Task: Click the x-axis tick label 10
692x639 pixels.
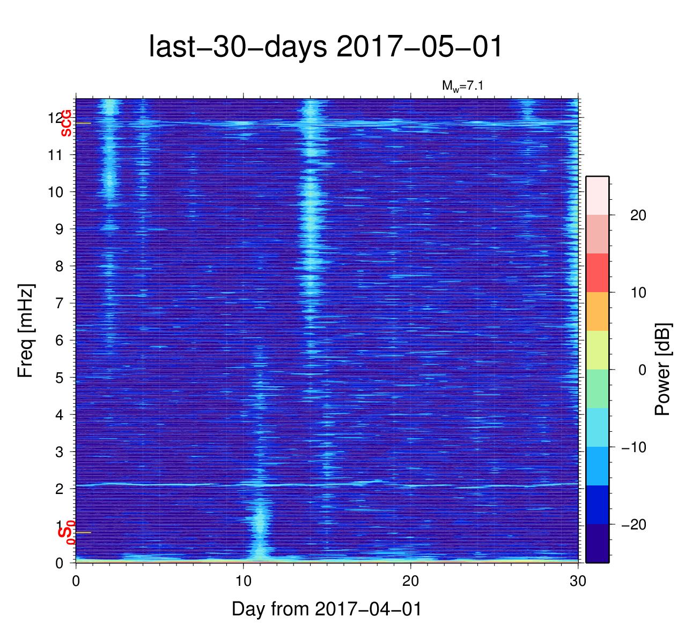Action: [243, 582]
